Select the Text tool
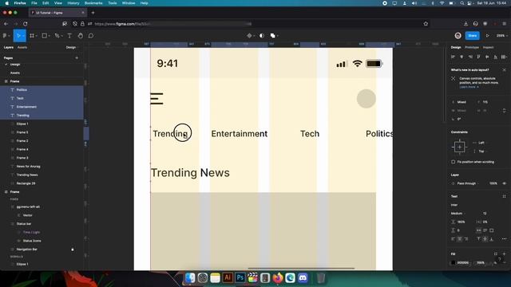The height and width of the screenshot is (287, 511). (x=69, y=36)
